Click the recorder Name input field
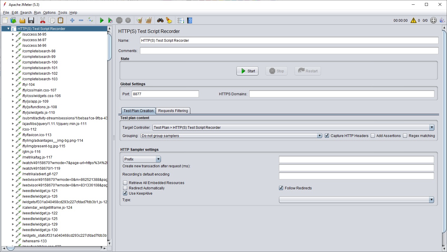 pyautogui.click(x=289, y=40)
